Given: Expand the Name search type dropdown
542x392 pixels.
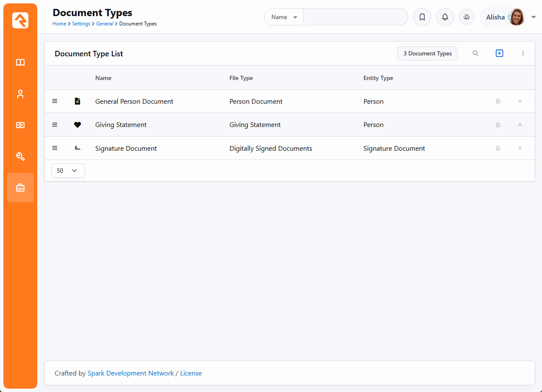Looking at the screenshot, I should tap(284, 17).
